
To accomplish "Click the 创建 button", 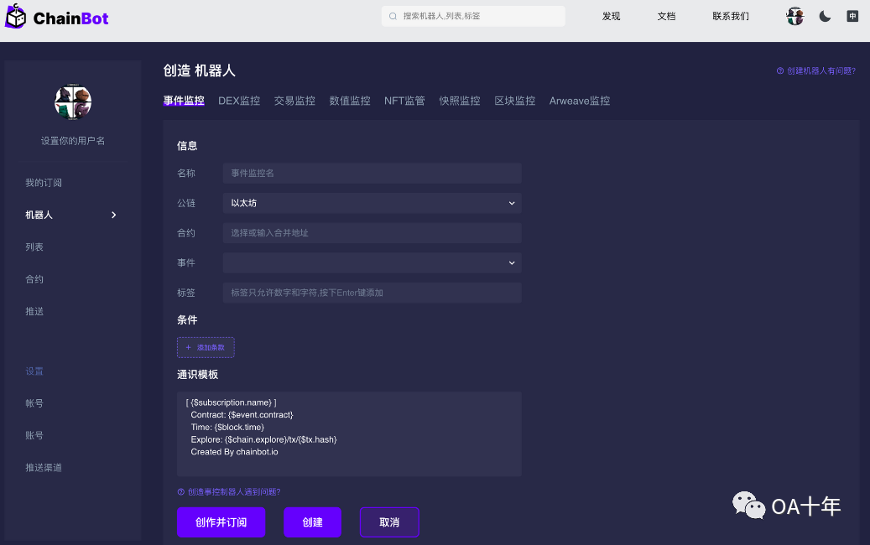I will [x=312, y=522].
